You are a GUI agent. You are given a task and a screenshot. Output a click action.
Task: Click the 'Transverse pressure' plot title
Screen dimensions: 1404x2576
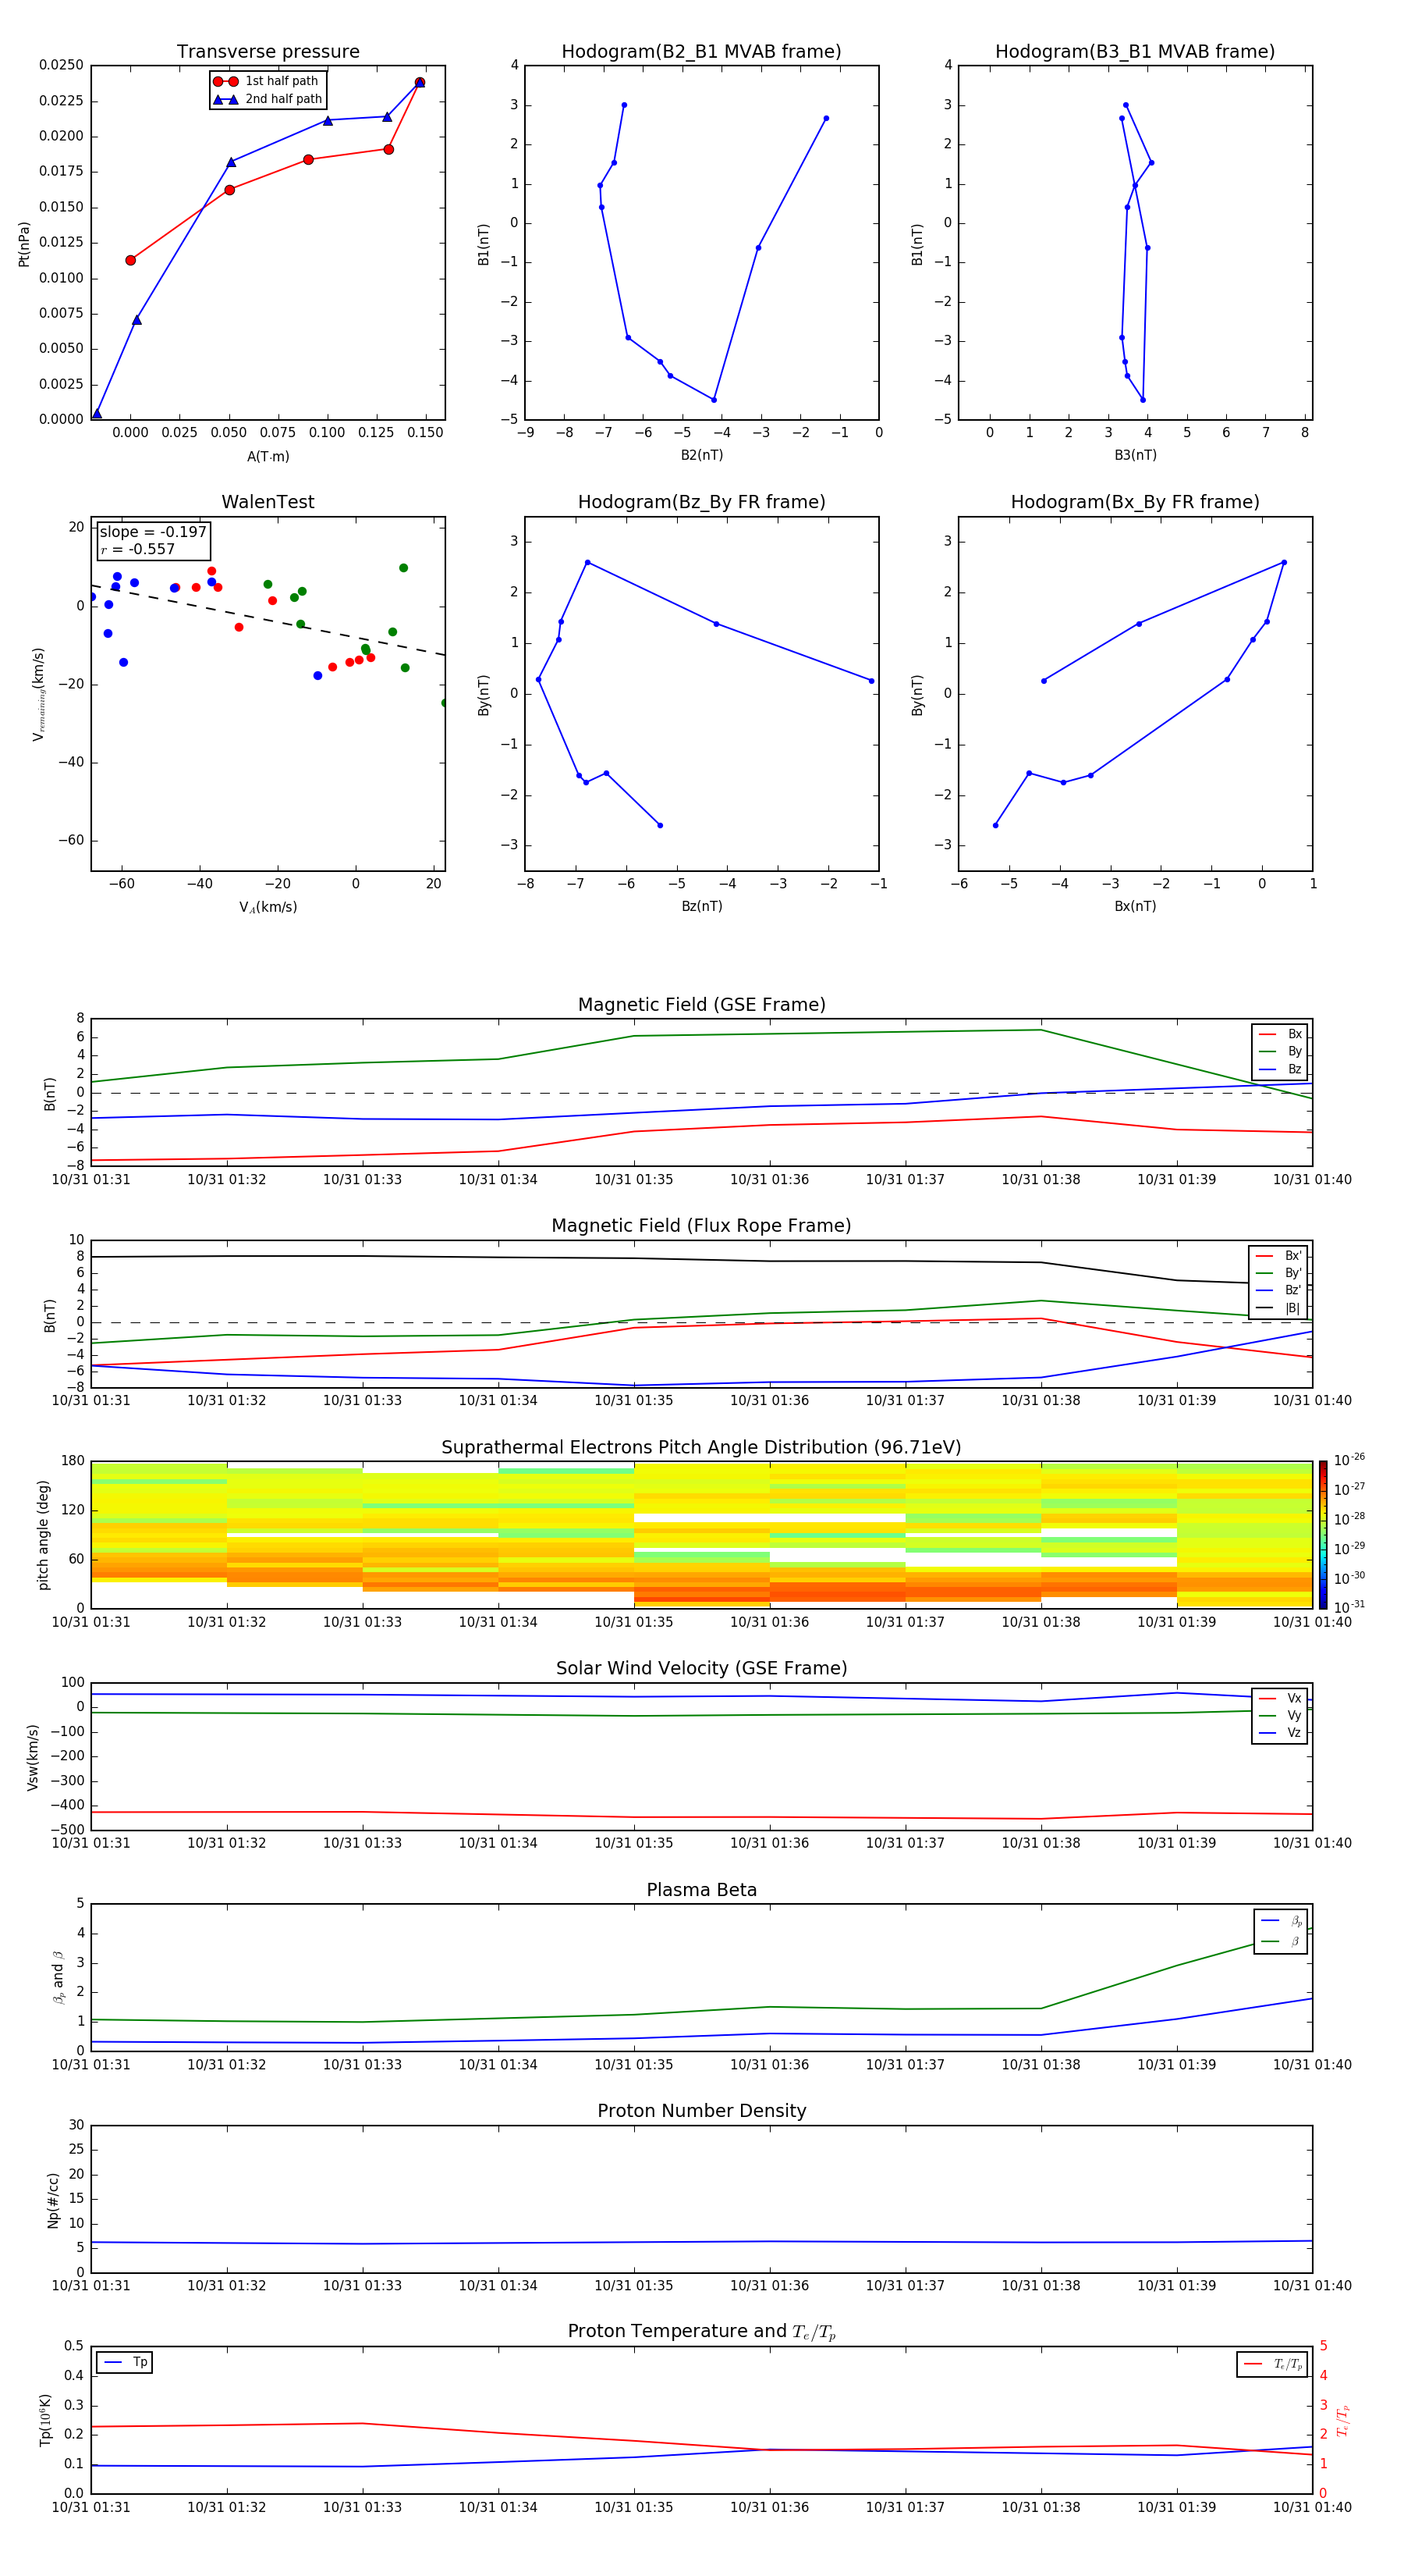tap(268, 52)
